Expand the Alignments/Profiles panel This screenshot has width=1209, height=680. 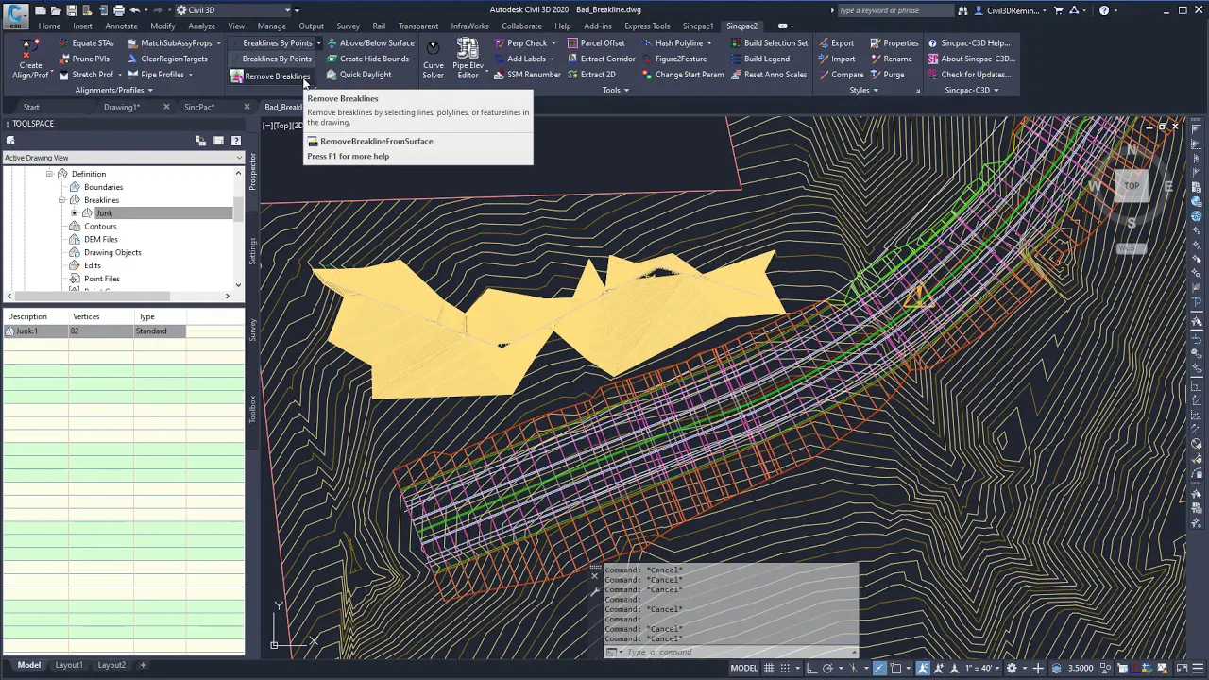click(113, 91)
